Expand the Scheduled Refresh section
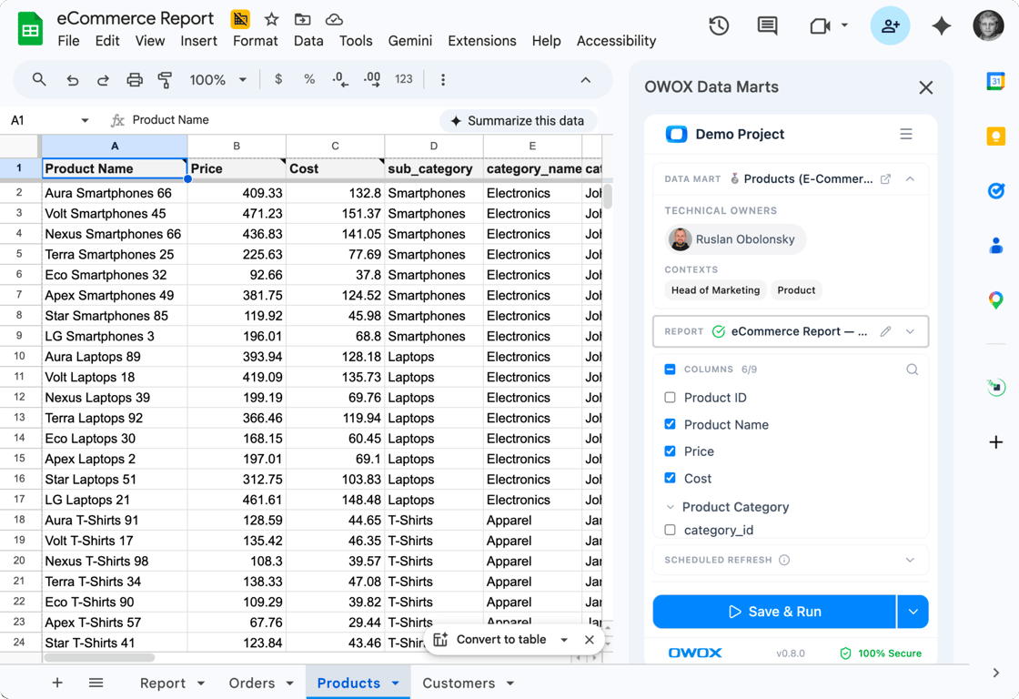 [910, 560]
